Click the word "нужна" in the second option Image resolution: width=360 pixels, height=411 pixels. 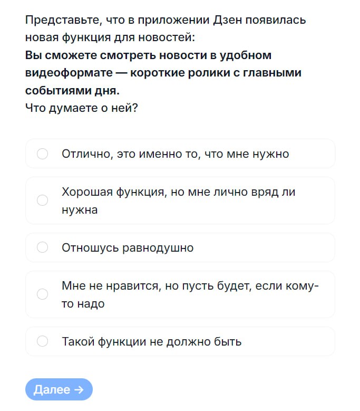coord(80,209)
